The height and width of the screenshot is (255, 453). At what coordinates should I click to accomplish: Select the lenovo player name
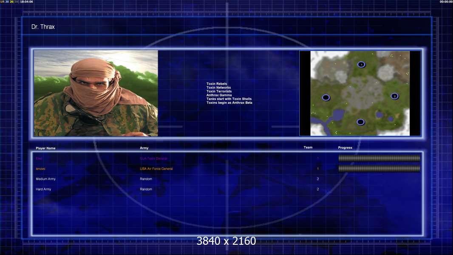click(x=40, y=169)
